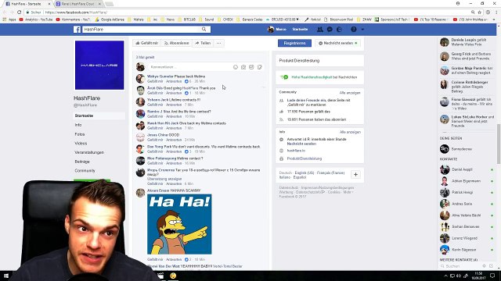Switch to the Panel HashFlare Cloud tab
The image size is (501, 281).
tap(78, 4)
